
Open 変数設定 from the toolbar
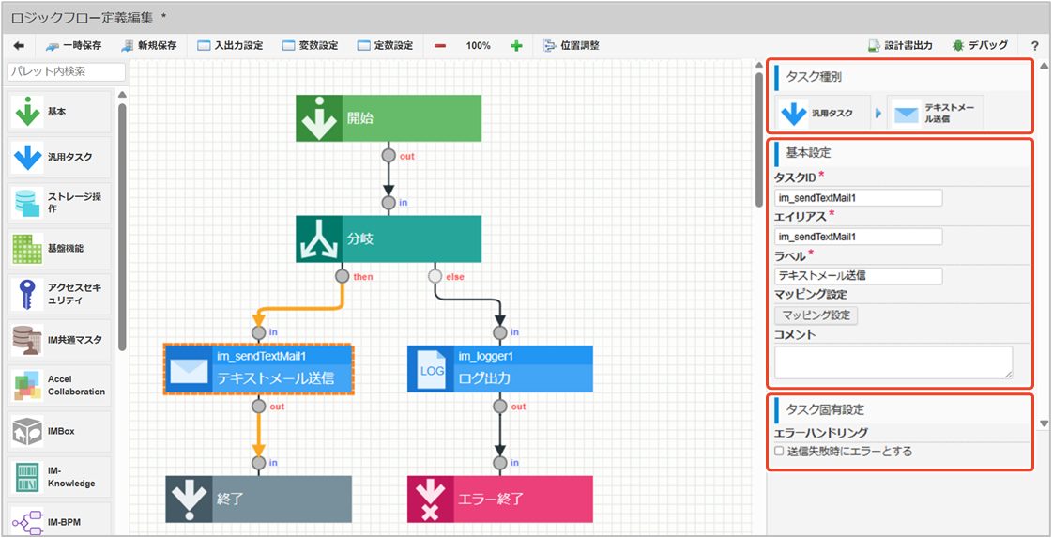coord(310,46)
